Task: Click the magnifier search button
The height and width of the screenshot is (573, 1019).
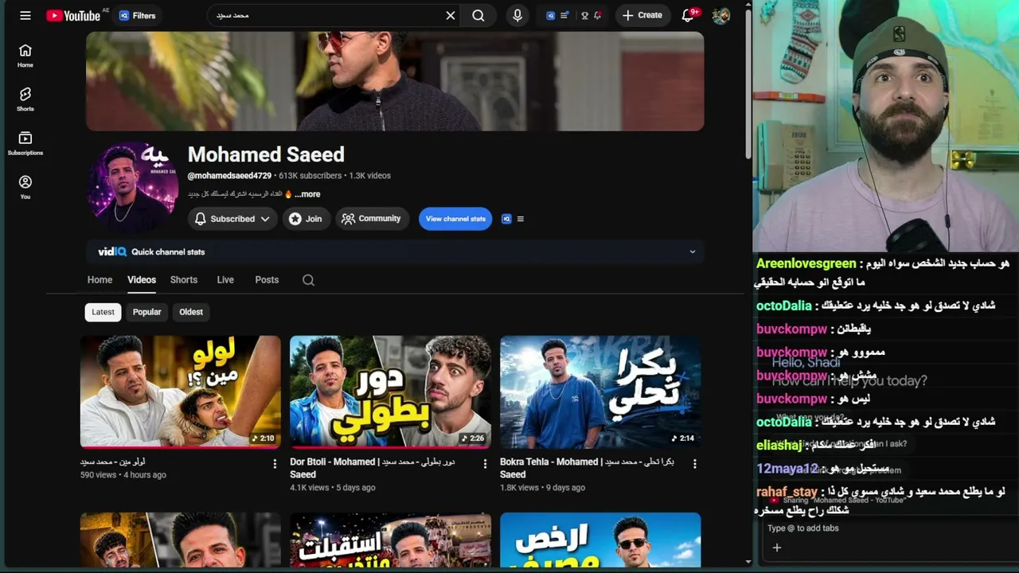Action: (478, 15)
